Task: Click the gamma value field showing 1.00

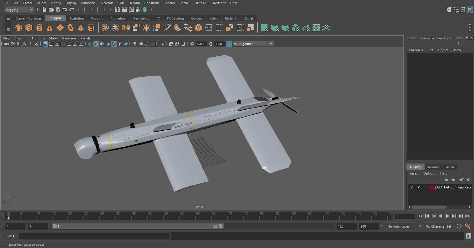Action: click(219, 44)
